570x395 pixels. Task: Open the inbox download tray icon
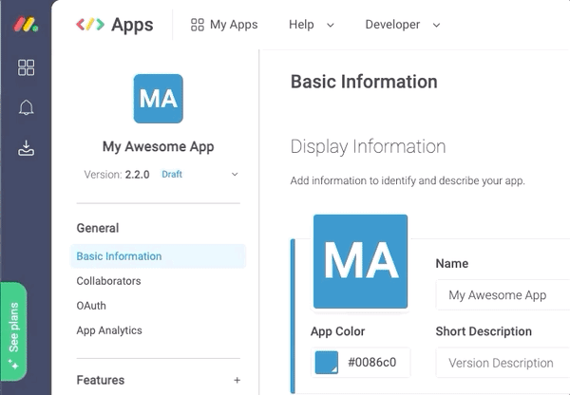27,148
